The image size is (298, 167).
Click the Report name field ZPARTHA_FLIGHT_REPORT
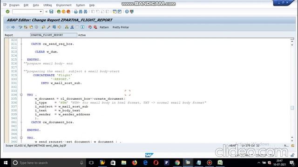coord(54,35)
